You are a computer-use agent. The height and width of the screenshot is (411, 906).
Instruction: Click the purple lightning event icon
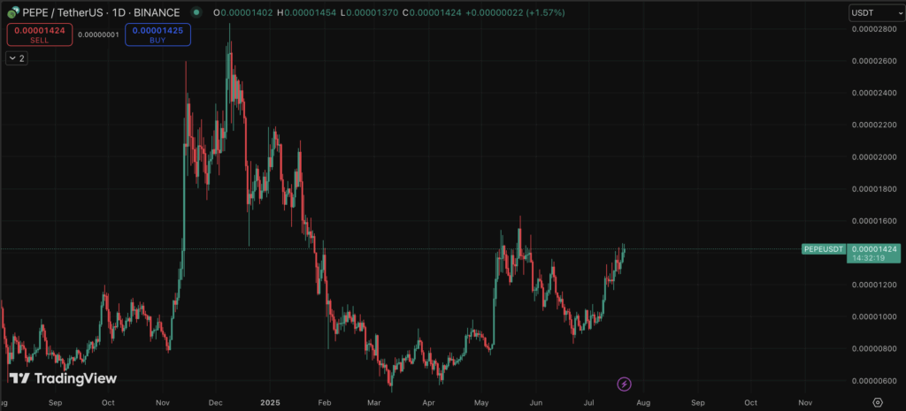[x=624, y=384]
